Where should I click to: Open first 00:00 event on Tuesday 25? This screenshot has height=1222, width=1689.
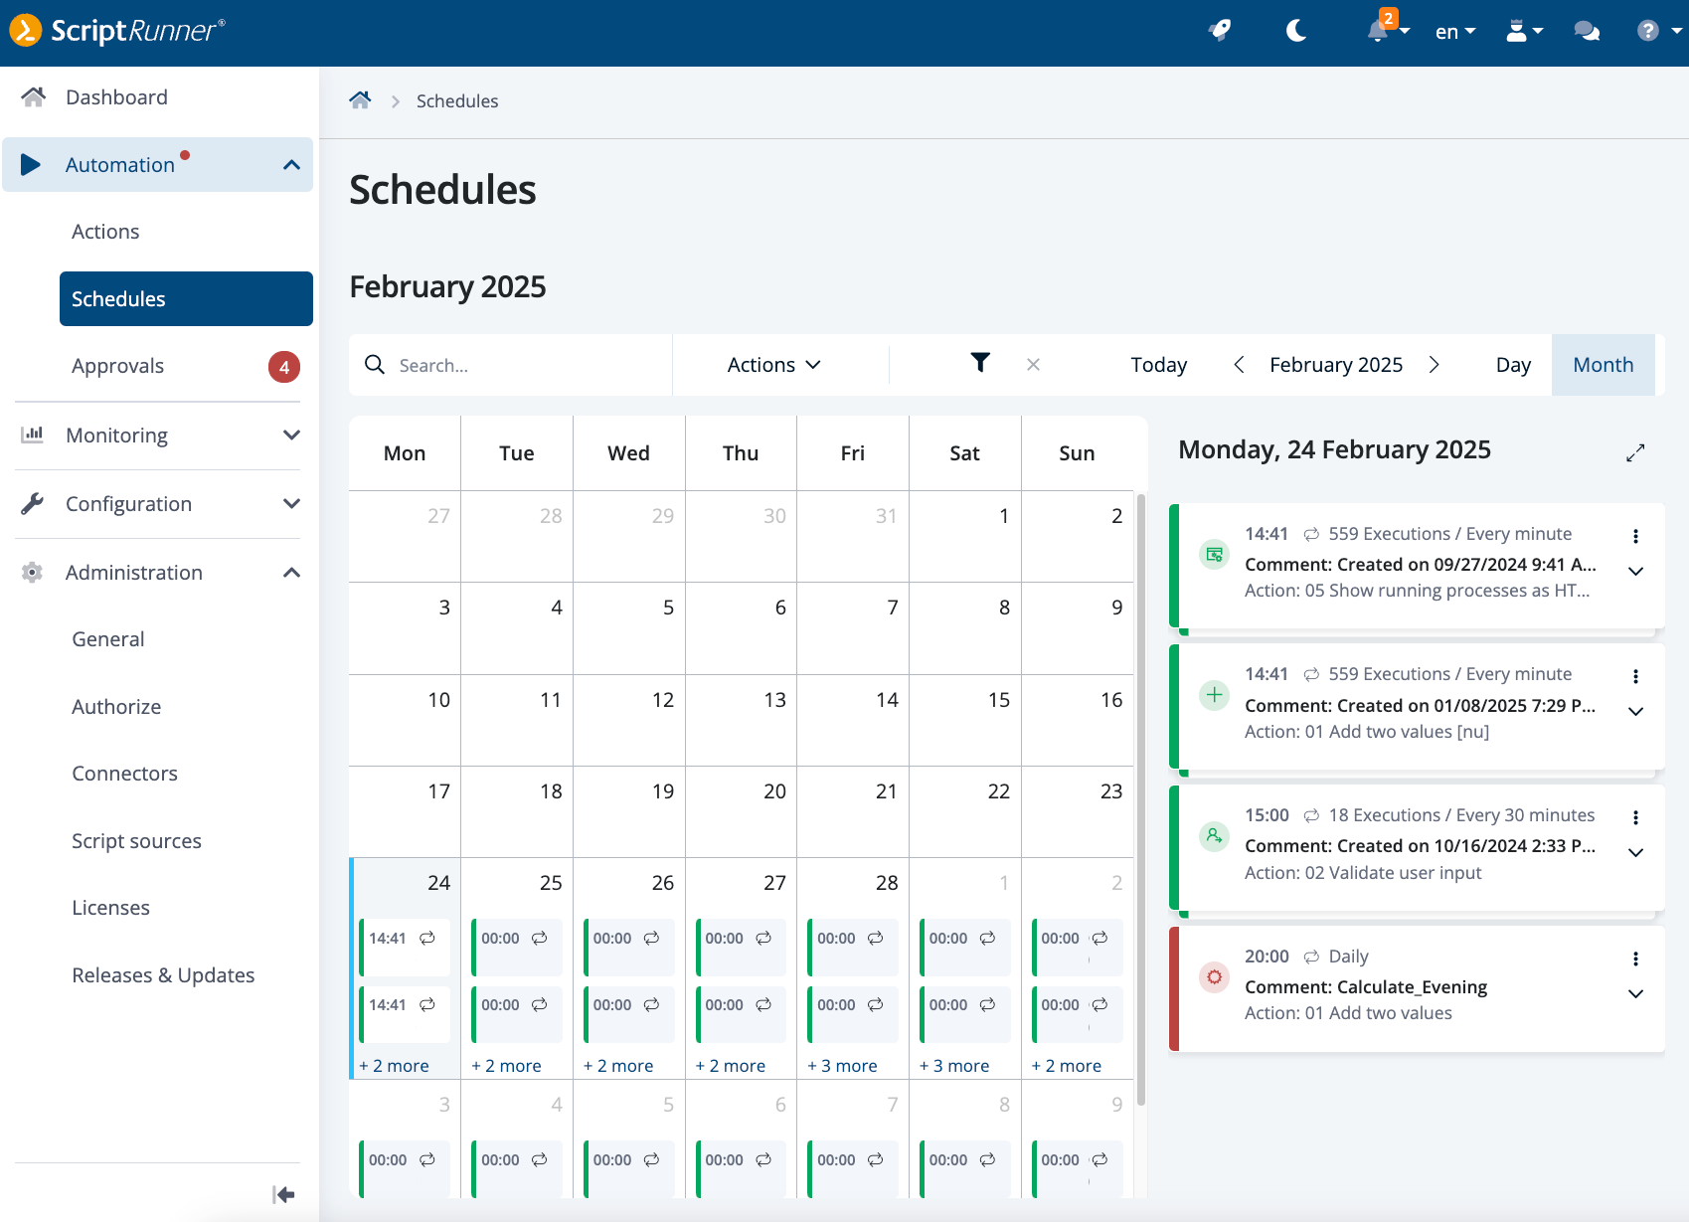click(x=516, y=947)
